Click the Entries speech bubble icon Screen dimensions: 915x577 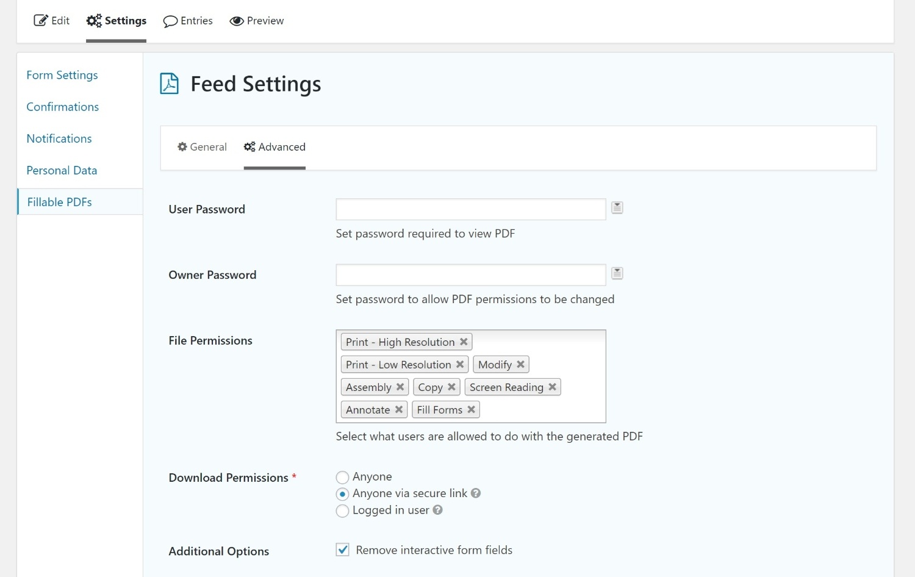(171, 21)
